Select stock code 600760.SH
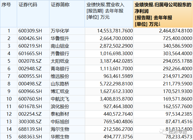The height and width of the screenshot is (140, 193). click(x=30, y=99)
